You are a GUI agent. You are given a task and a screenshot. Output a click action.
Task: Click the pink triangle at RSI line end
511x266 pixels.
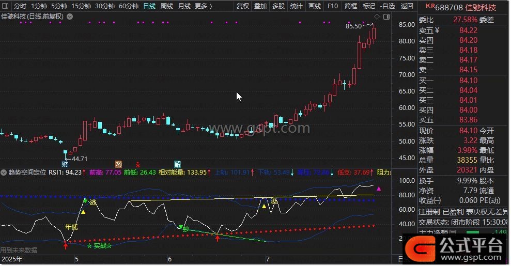pyautogui.click(x=379, y=189)
